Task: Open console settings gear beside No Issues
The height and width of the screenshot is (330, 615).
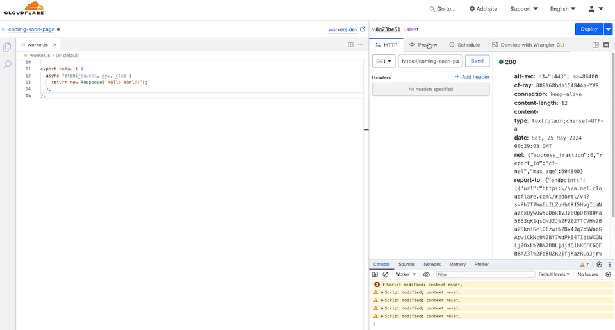Action: pyautogui.click(x=609, y=275)
